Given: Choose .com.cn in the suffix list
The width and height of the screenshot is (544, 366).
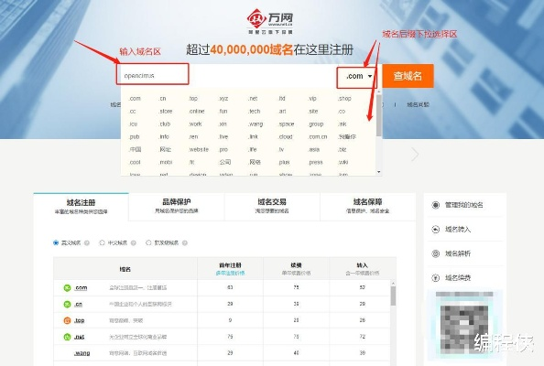Looking at the screenshot, I should [318, 137].
